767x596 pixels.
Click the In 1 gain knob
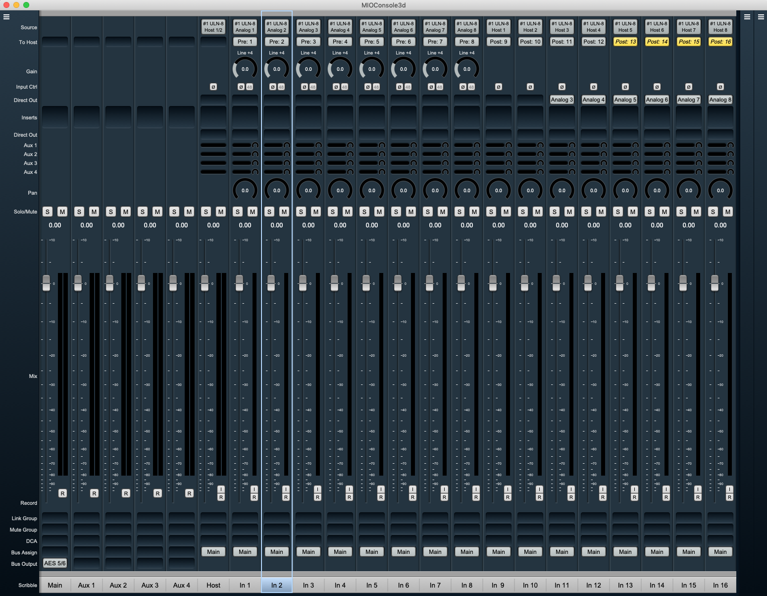pos(245,69)
